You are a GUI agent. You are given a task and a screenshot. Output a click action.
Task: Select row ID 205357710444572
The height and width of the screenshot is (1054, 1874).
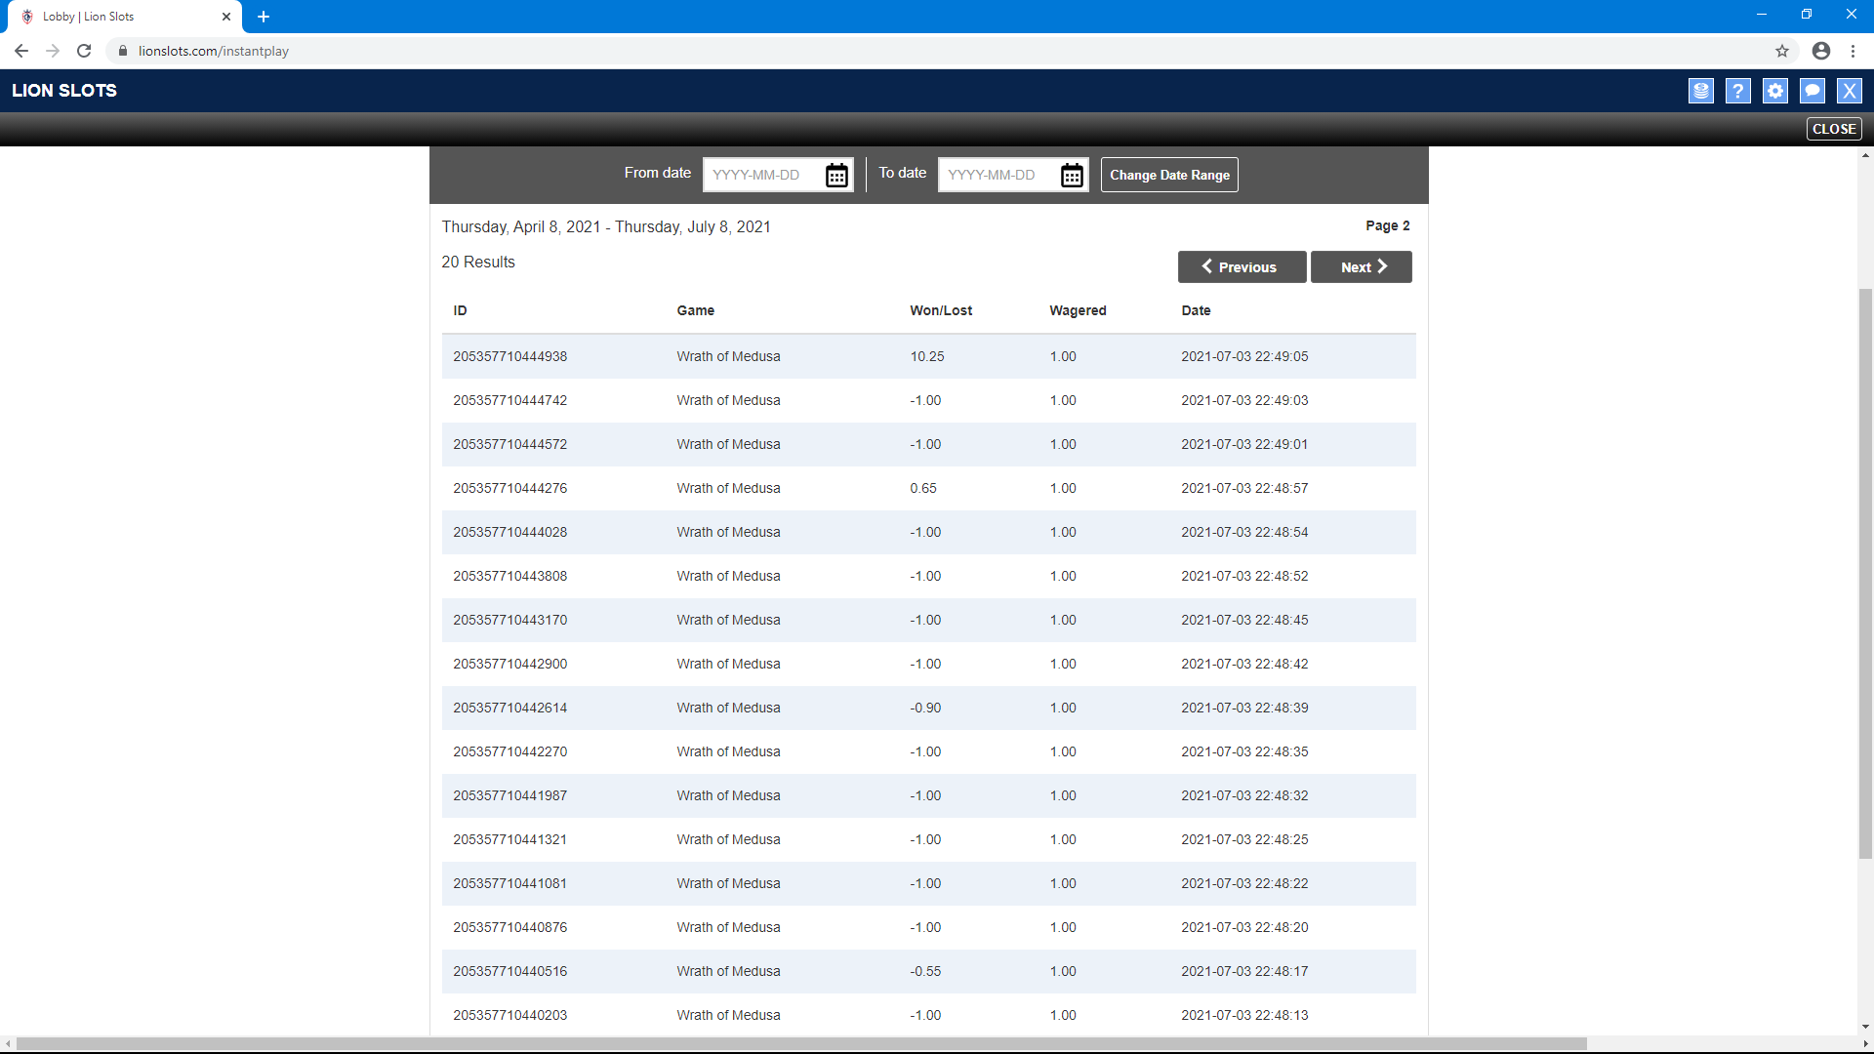928,444
